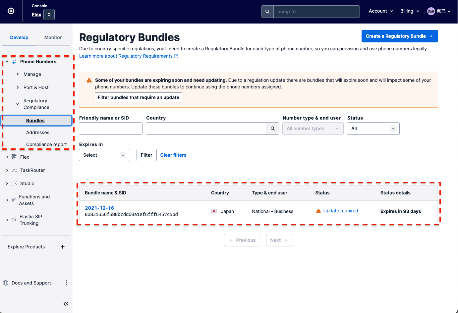Click the Country field search icon

tap(273, 129)
